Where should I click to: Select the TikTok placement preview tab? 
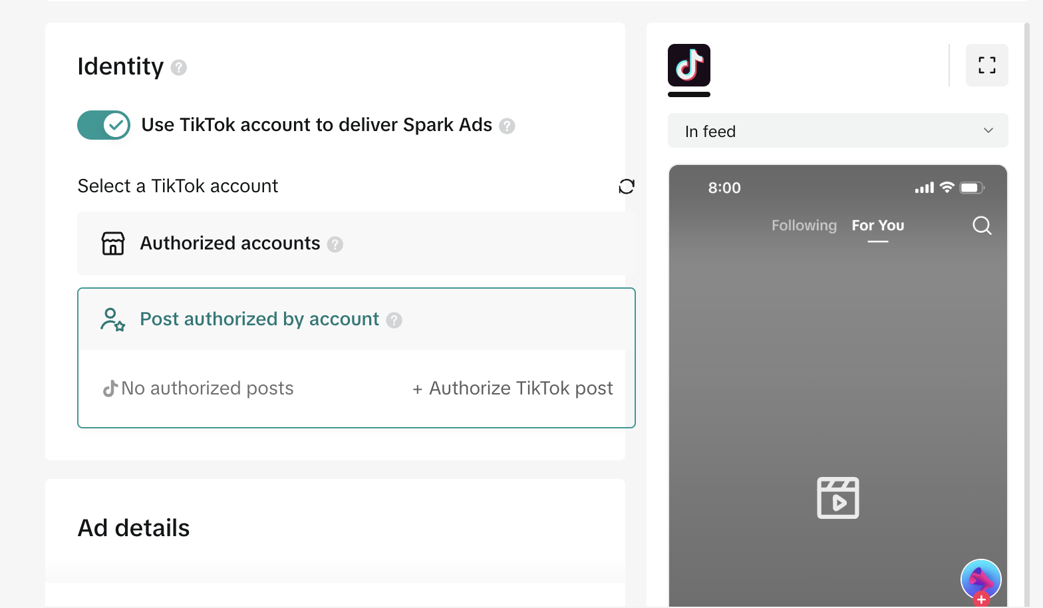(x=689, y=65)
